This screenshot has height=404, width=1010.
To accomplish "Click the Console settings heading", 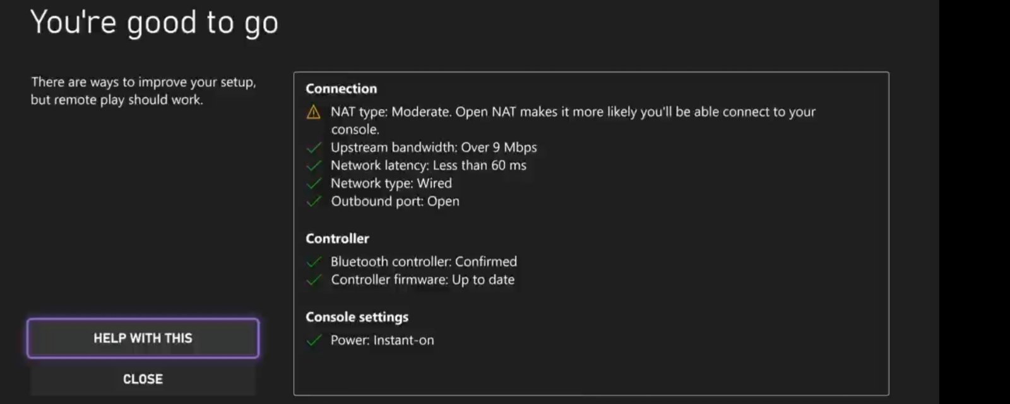I will [x=357, y=317].
